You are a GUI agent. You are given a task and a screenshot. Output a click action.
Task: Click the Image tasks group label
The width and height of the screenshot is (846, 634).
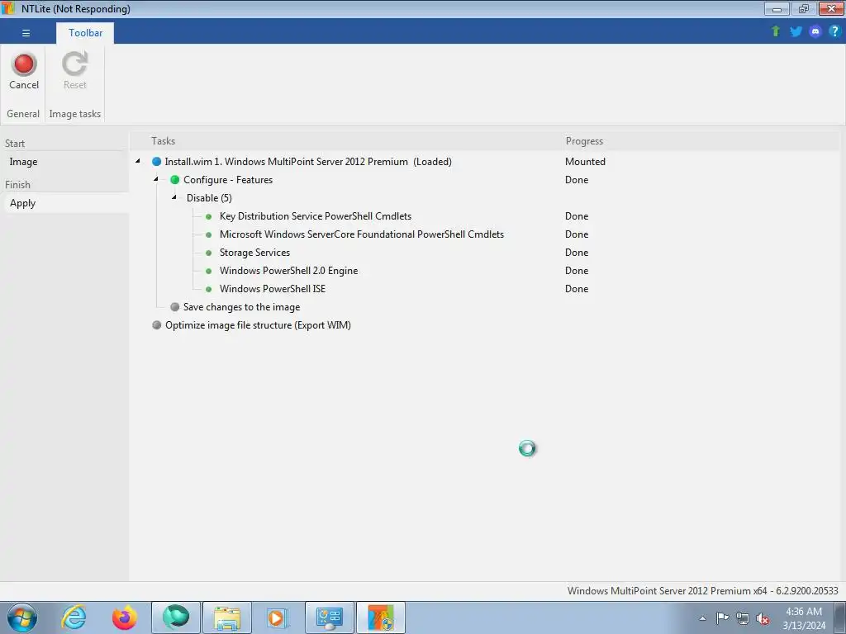pos(75,114)
